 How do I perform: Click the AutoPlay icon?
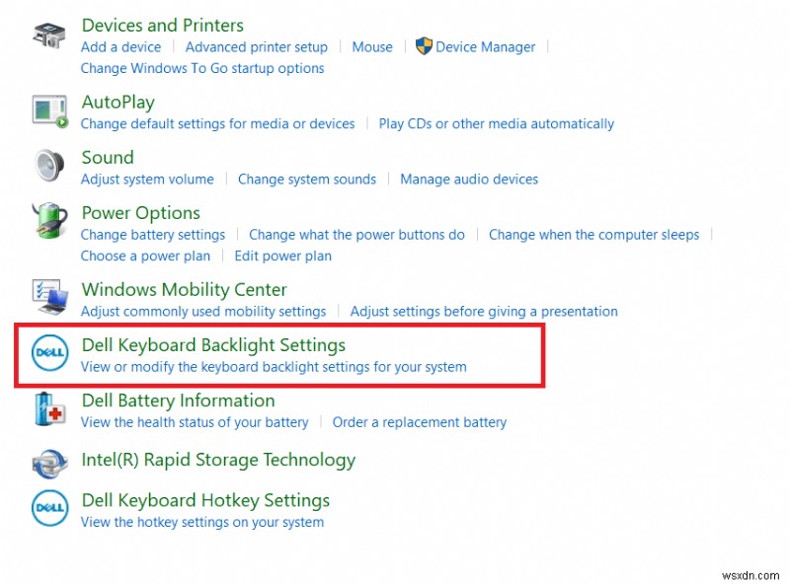point(48,111)
